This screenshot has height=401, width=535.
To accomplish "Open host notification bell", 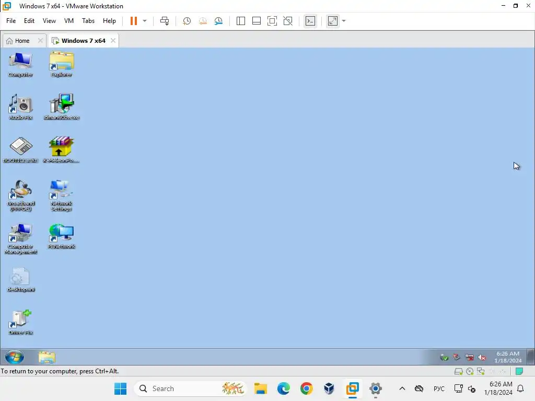I will tap(521, 388).
